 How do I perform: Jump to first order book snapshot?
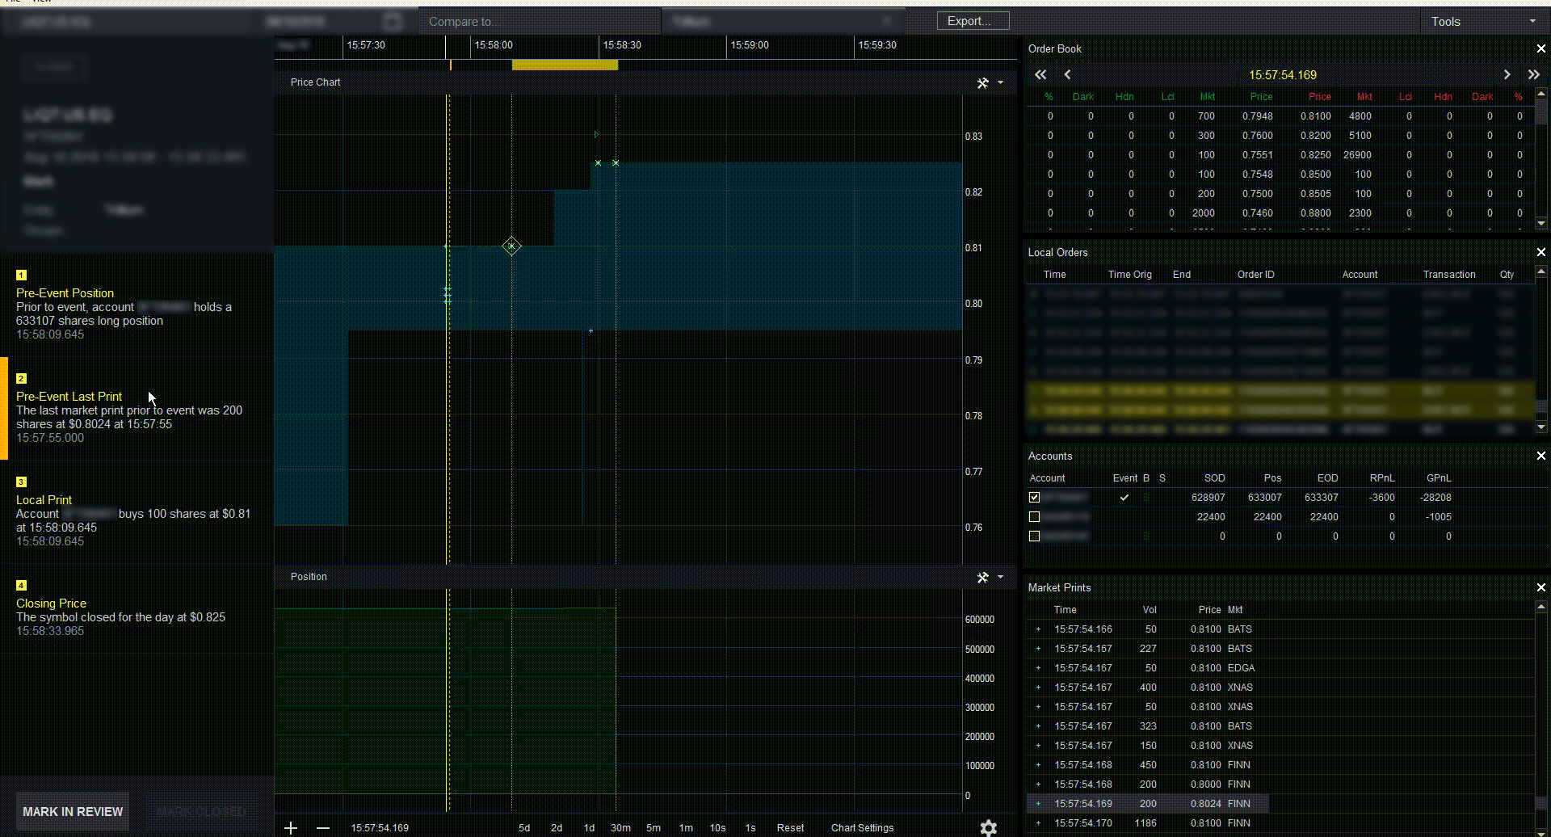click(1040, 75)
